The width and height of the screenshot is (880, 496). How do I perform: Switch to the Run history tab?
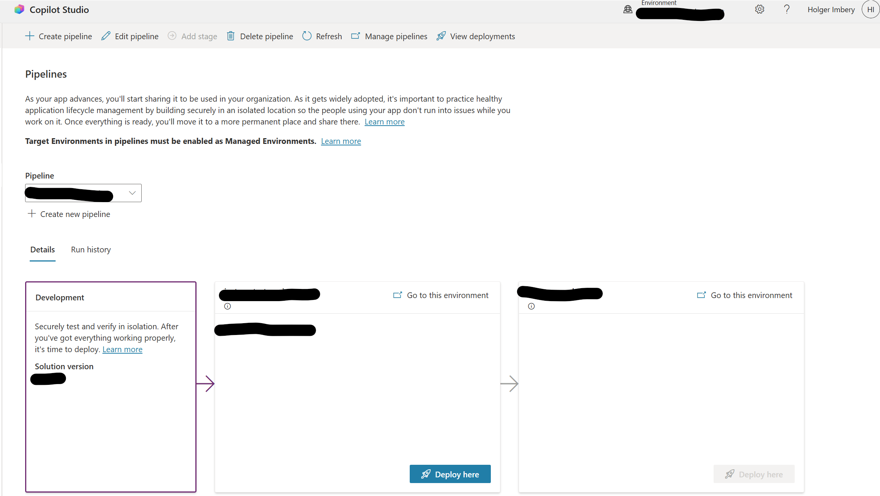91,250
